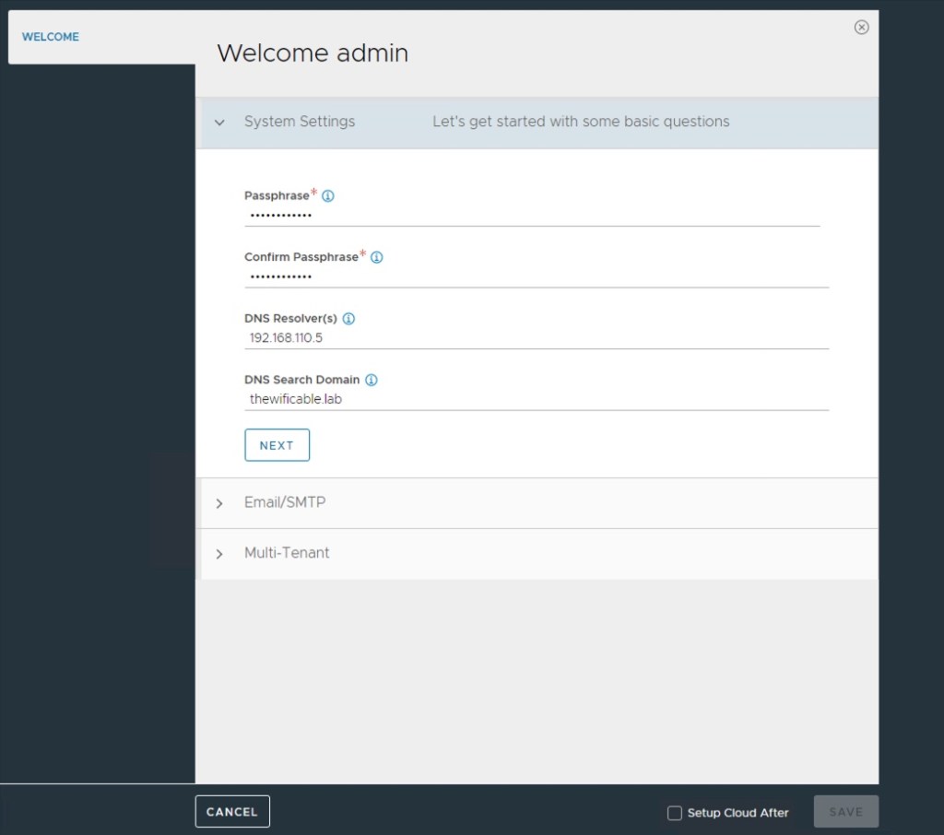Click the DNS Resolver(s) info icon
Viewport: 944px width, 835px height.
(348, 319)
